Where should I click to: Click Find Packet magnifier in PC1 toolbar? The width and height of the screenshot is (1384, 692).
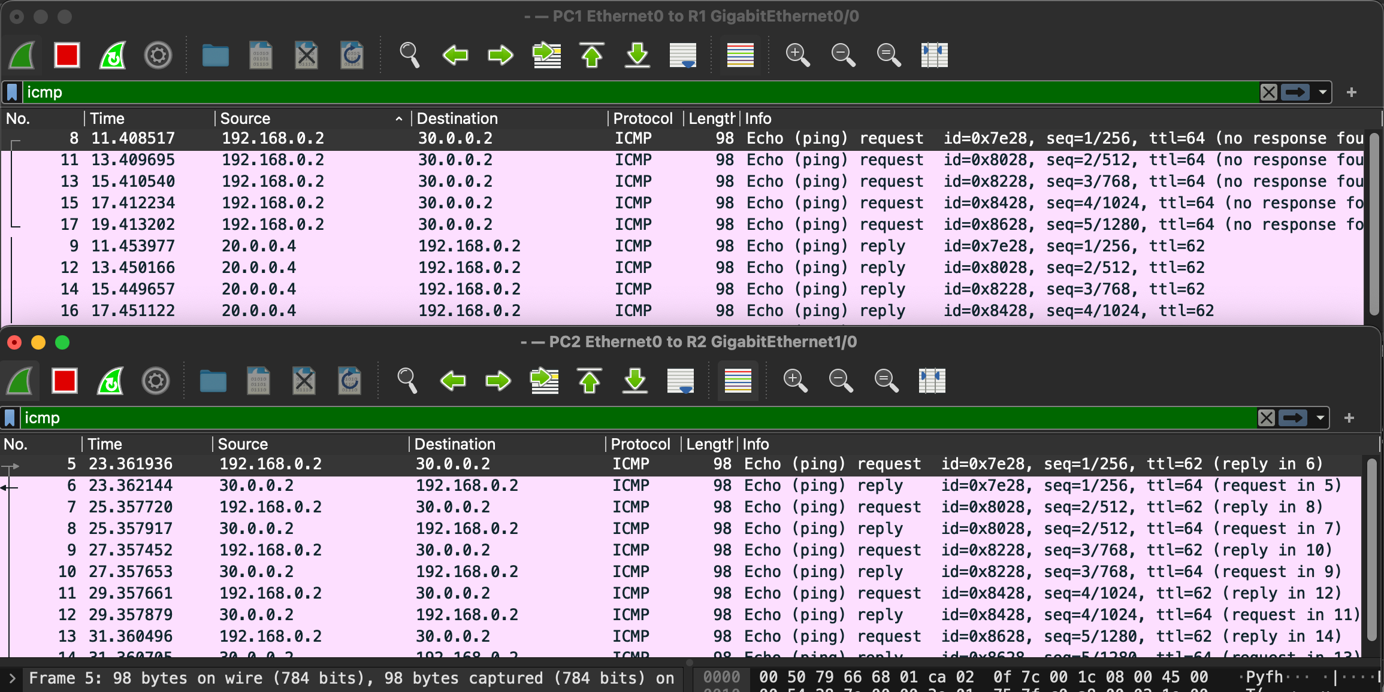click(x=409, y=55)
